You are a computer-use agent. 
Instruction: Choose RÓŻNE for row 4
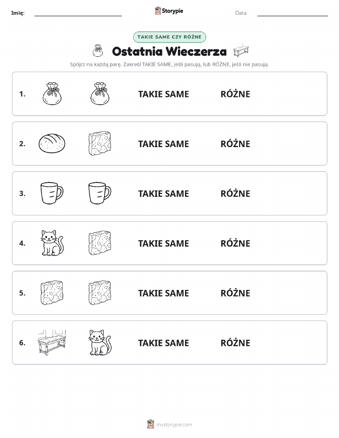(235, 243)
